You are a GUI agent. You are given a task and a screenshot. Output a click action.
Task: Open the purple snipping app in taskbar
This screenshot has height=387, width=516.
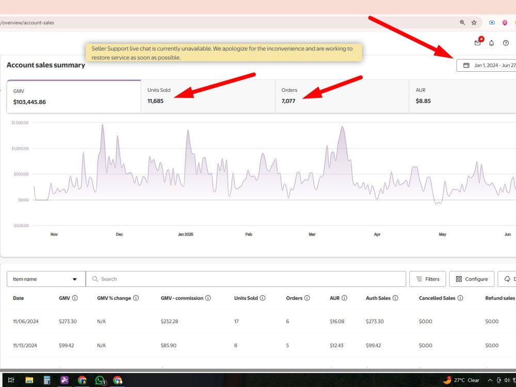pyautogui.click(x=64, y=380)
